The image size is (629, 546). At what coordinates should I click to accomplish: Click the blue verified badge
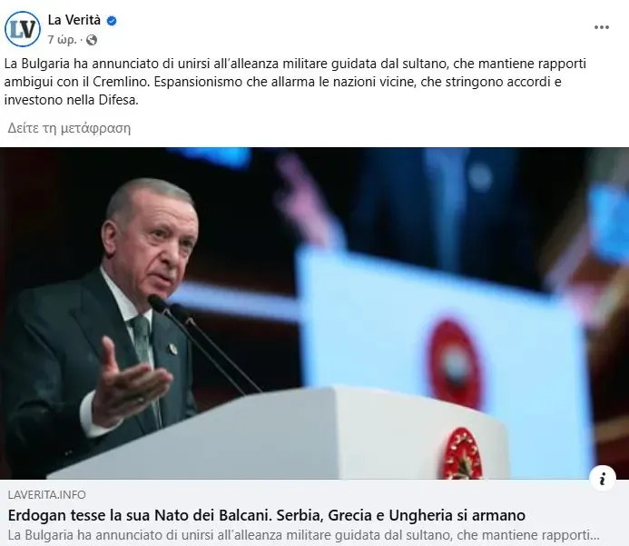(112, 21)
